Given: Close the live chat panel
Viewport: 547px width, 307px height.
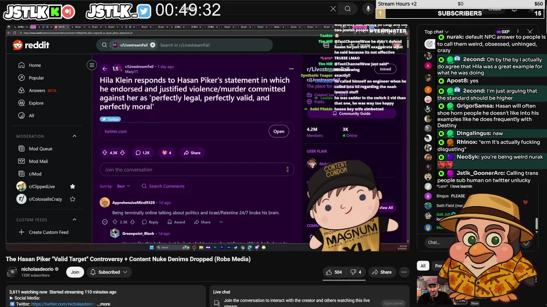Looking at the screenshot, I should (530, 32).
